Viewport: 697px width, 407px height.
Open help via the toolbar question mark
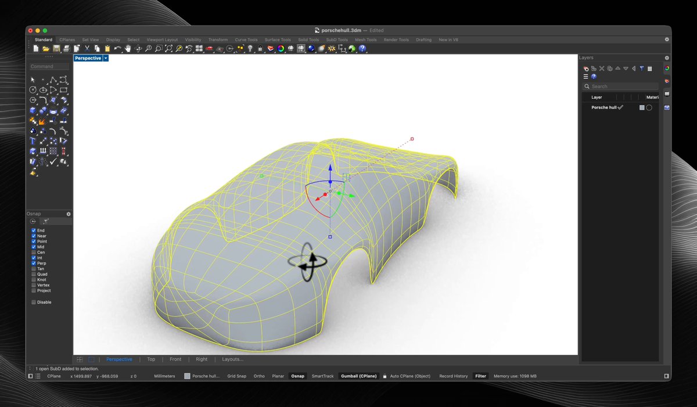(x=362, y=49)
